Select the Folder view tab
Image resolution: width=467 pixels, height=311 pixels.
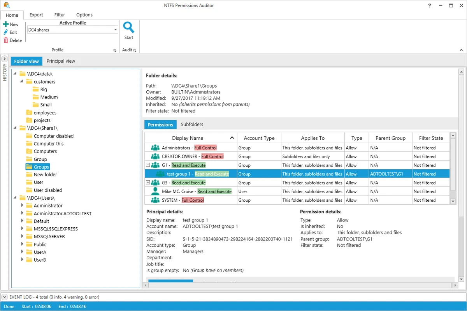[26, 61]
